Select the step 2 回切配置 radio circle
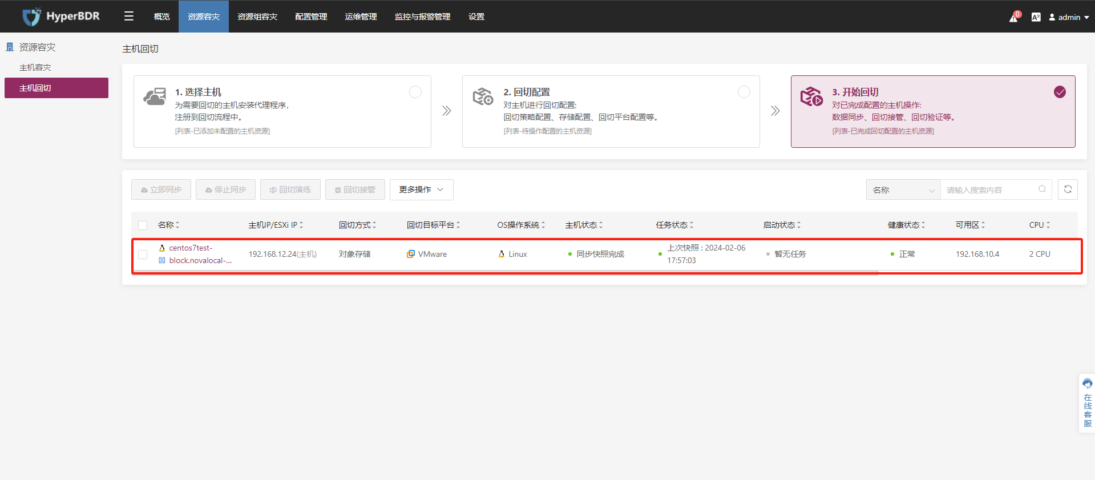This screenshot has width=1095, height=480. (744, 92)
